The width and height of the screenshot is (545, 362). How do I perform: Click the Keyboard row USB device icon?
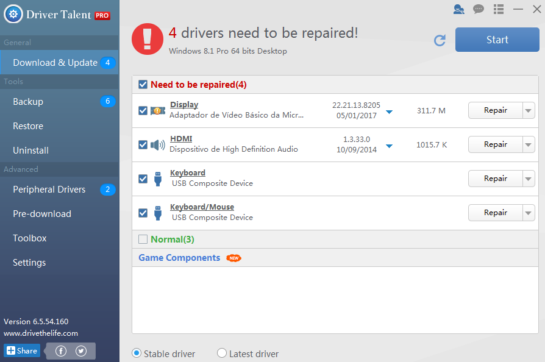[158, 179]
